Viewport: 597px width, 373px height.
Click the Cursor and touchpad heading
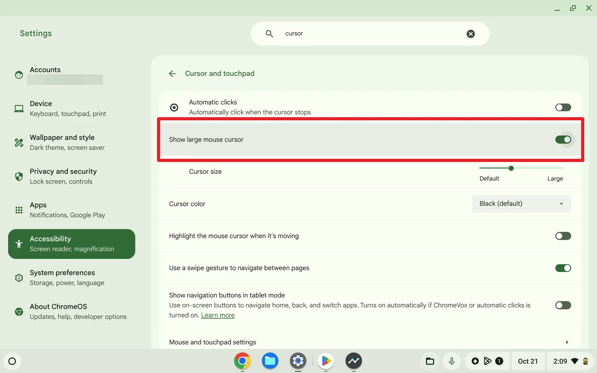point(220,73)
